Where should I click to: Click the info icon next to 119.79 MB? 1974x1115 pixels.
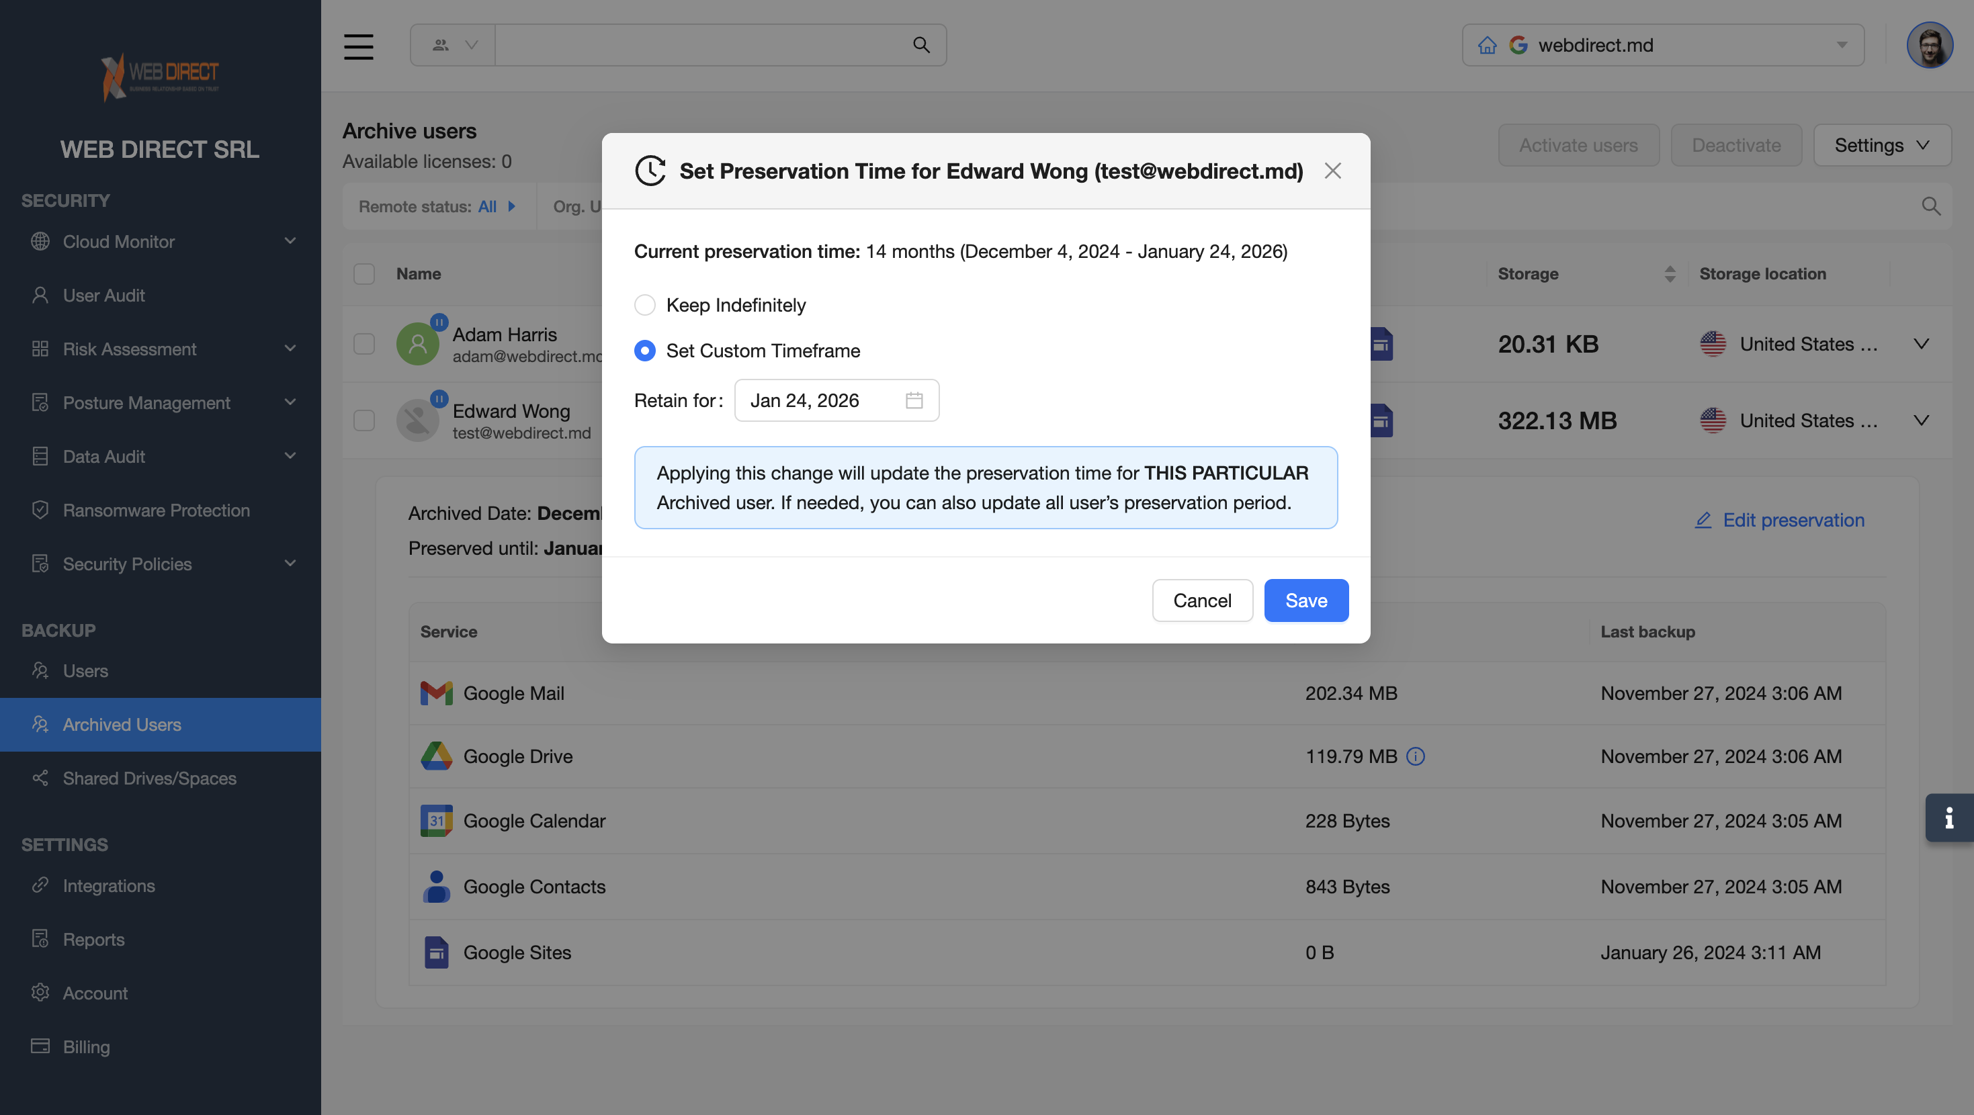pos(1416,756)
